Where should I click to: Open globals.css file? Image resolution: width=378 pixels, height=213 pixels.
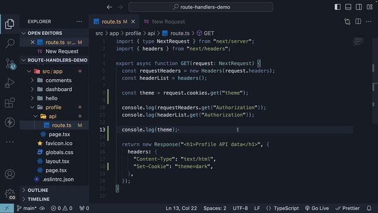59,153
